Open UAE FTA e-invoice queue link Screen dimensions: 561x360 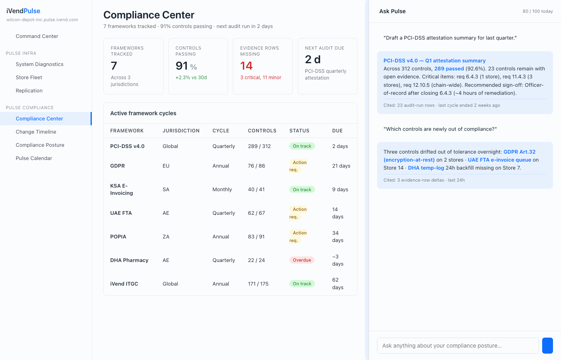pyautogui.click(x=499, y=160)
